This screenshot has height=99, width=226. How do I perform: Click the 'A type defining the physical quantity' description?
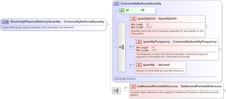tap(38, 27)
